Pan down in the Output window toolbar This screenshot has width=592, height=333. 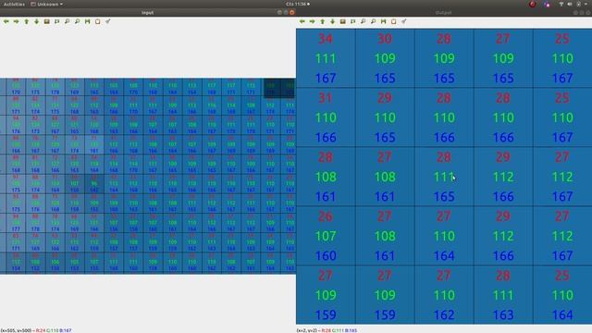click(x=333, y=21)
